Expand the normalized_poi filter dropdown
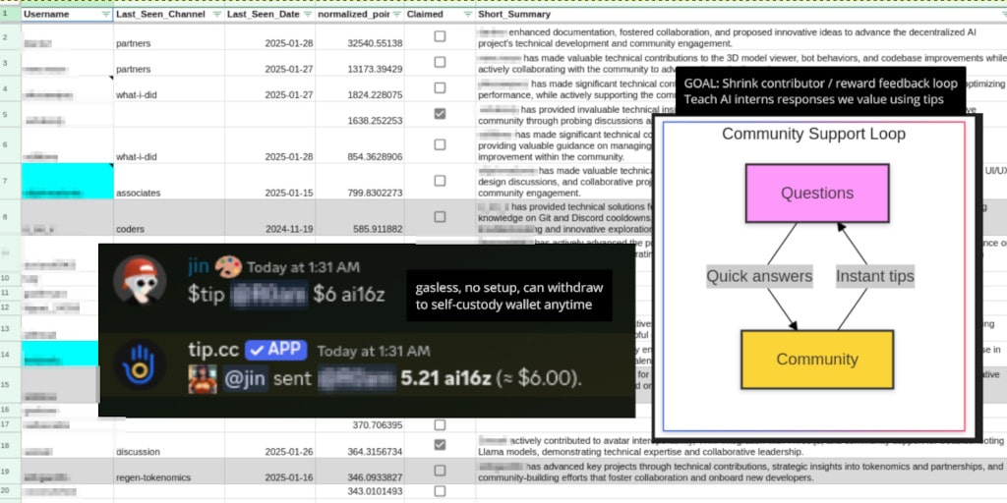The width and height of the screenshot is (1007, 503). coord(396,15)
